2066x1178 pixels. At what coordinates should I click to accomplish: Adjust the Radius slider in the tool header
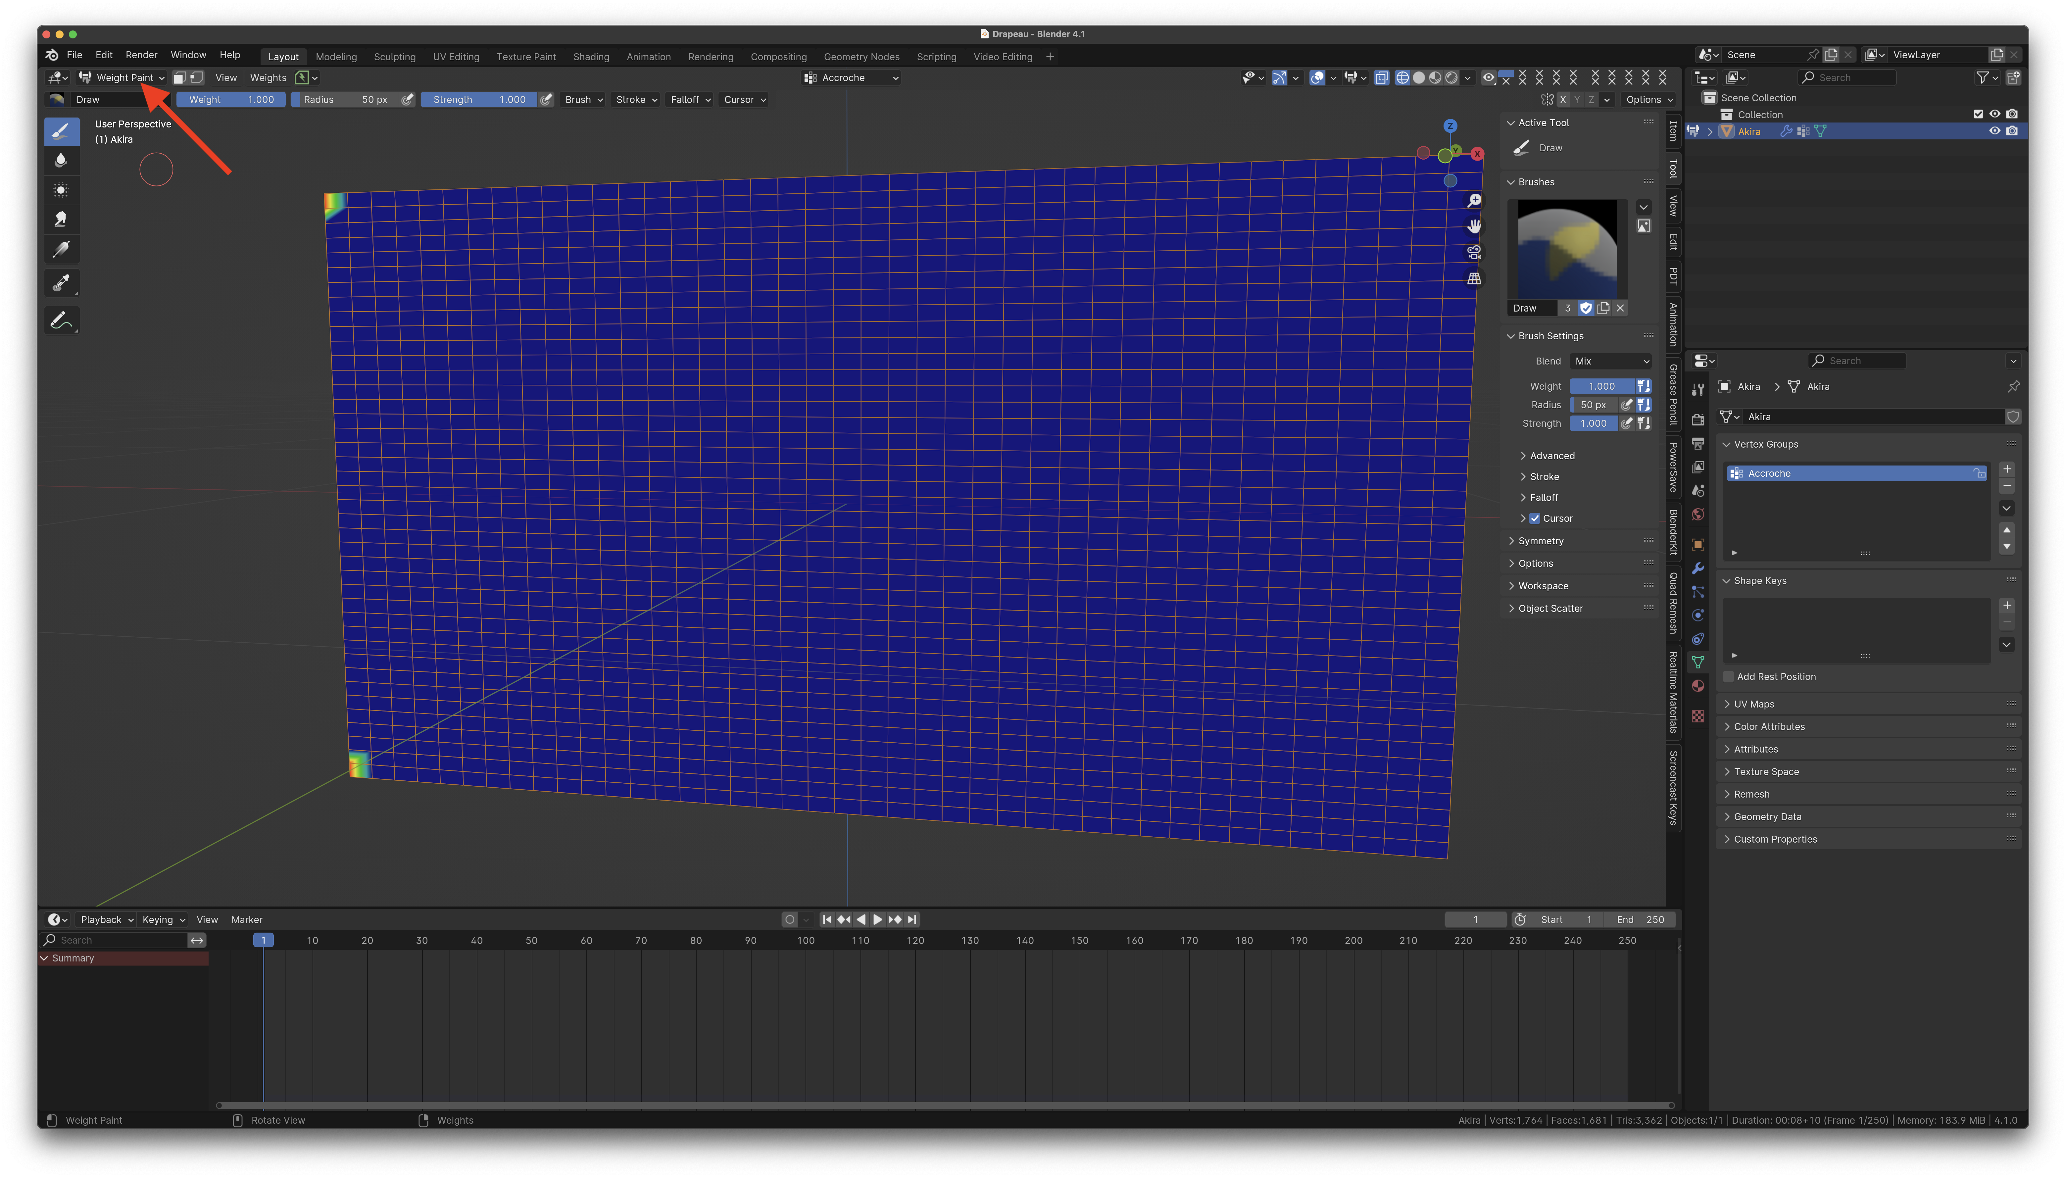tap(345, 100)
